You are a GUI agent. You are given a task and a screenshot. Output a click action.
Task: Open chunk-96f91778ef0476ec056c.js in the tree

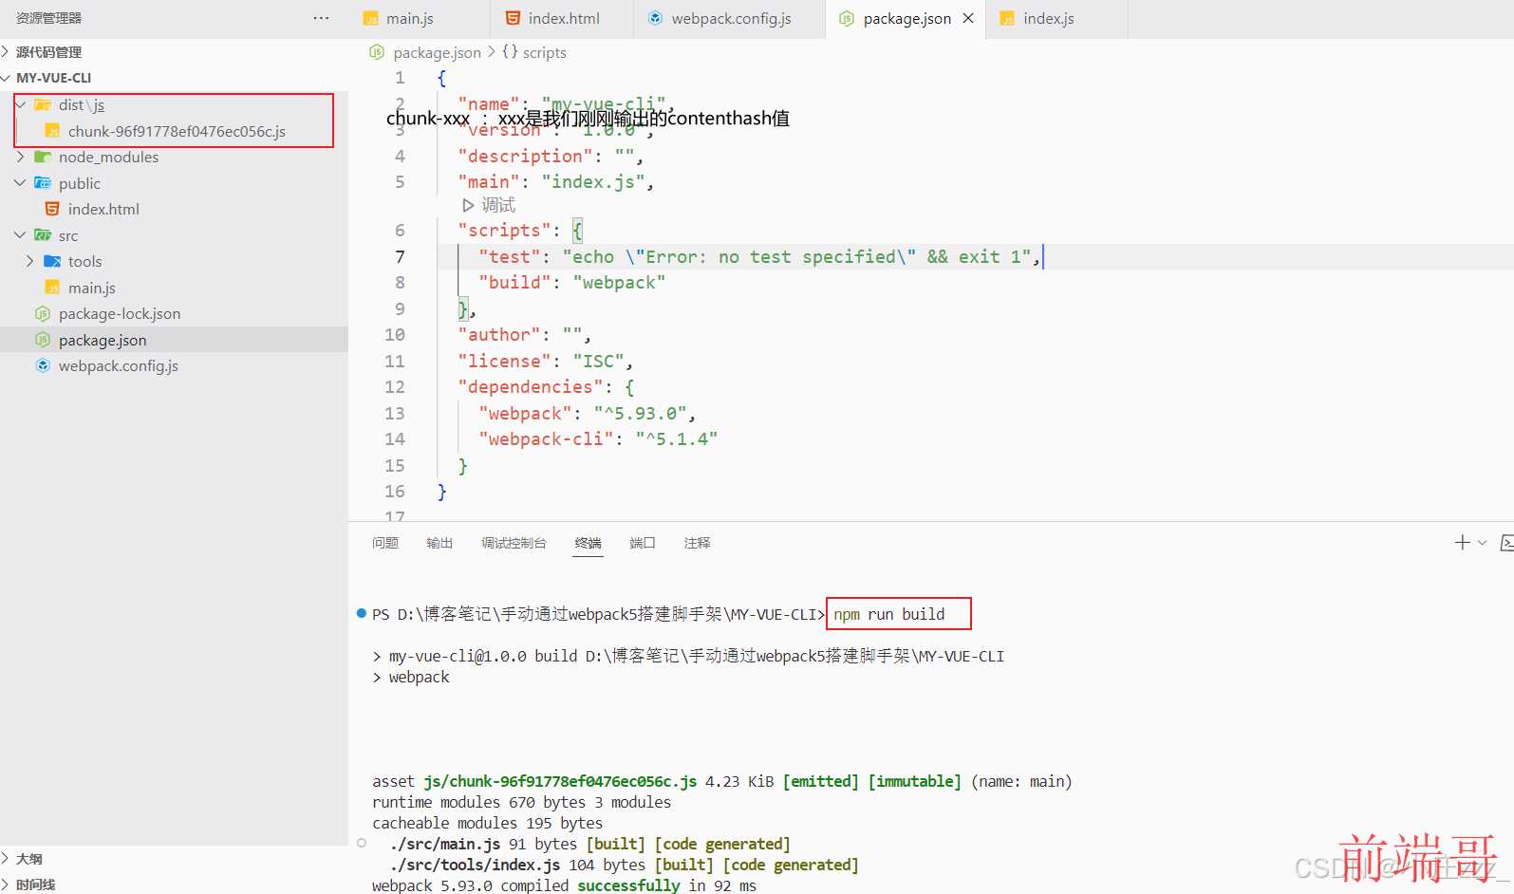177,131
